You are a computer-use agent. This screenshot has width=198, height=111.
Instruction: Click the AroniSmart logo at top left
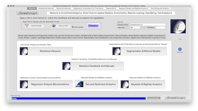(x=28, y=13)
